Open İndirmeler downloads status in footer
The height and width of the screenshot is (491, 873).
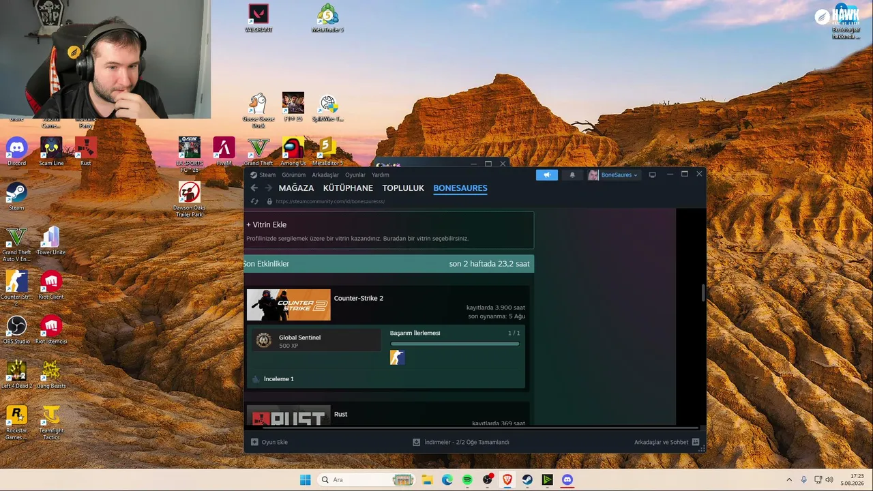[467, 442]
